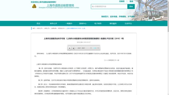
Task: Click the volume down speaker icon
Action: 91,48
